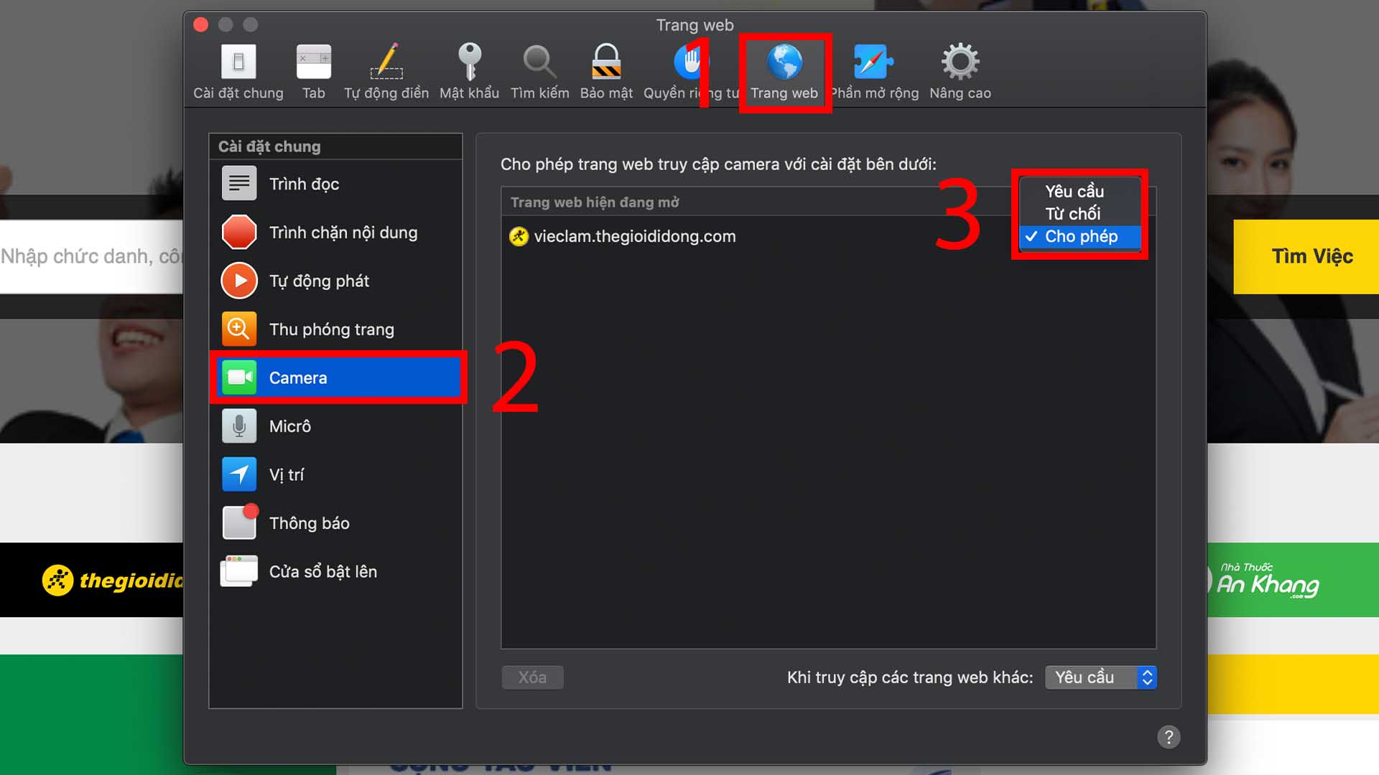1379x775 pixels.
Task: Click Tìm Việc button in background page
Action: click(x=1306, y=257)
